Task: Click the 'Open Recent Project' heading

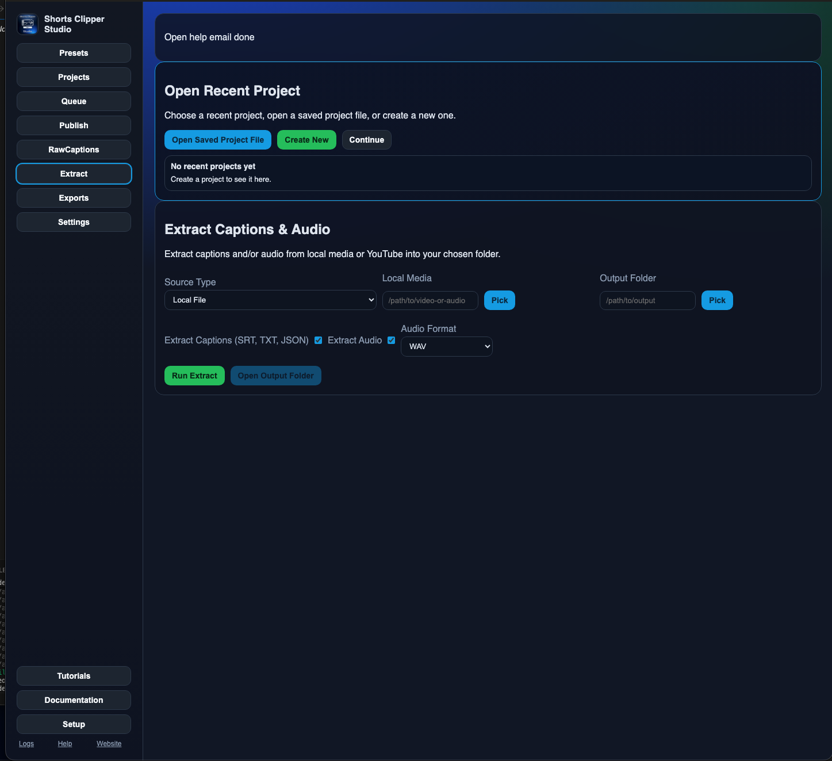Action: tap(232, 91)
